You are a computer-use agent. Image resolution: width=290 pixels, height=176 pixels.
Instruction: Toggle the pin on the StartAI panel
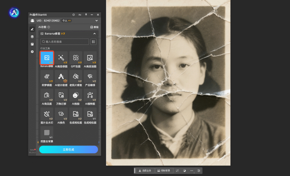(86, 15)
